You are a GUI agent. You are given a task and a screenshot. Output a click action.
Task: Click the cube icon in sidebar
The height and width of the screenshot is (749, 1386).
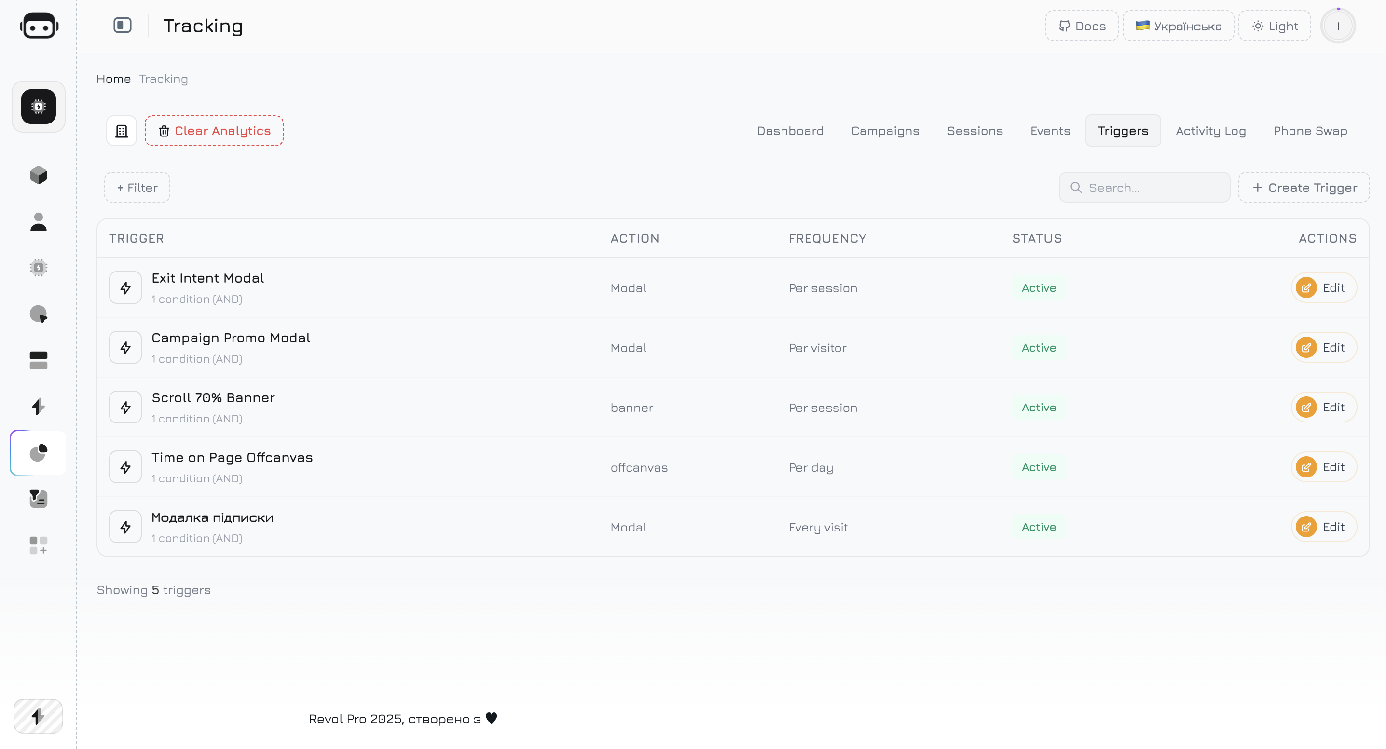[x=38, y=175]
